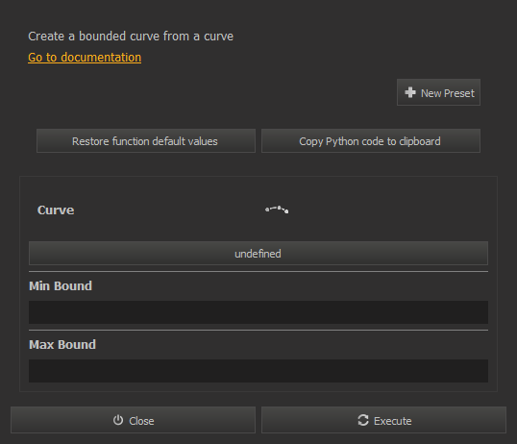Close the function dialog
This screenshot has width=517, height=444.
pyautogui.click(x=133, y=420)
